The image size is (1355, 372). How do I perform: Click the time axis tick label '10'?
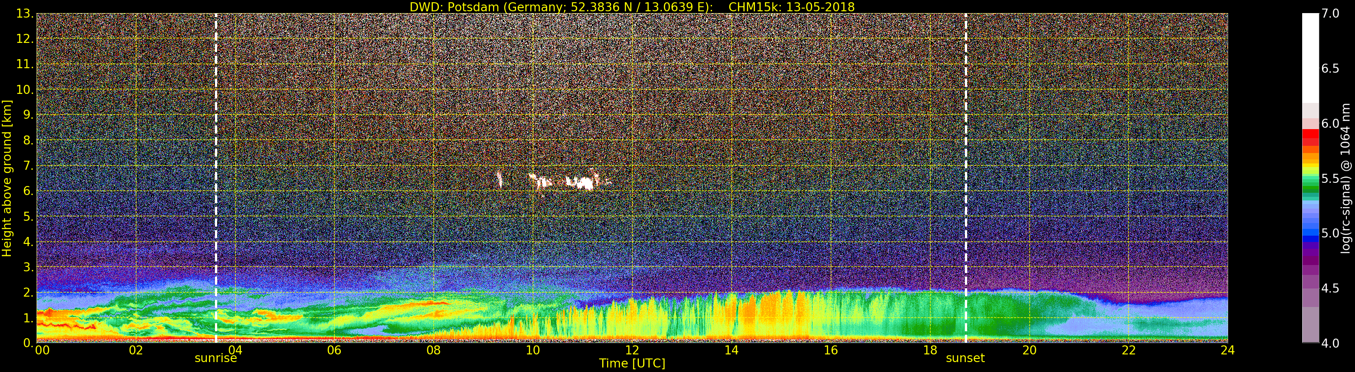pos(533,350)
